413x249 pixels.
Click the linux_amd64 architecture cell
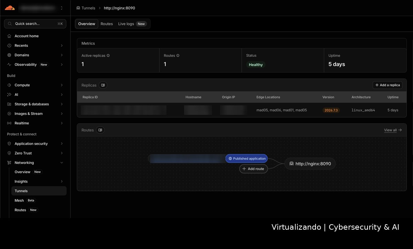(363, 110)
